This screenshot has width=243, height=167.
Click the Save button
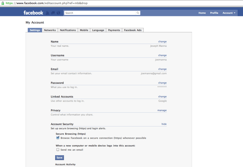pyautogui.click(x=59, y=158)
